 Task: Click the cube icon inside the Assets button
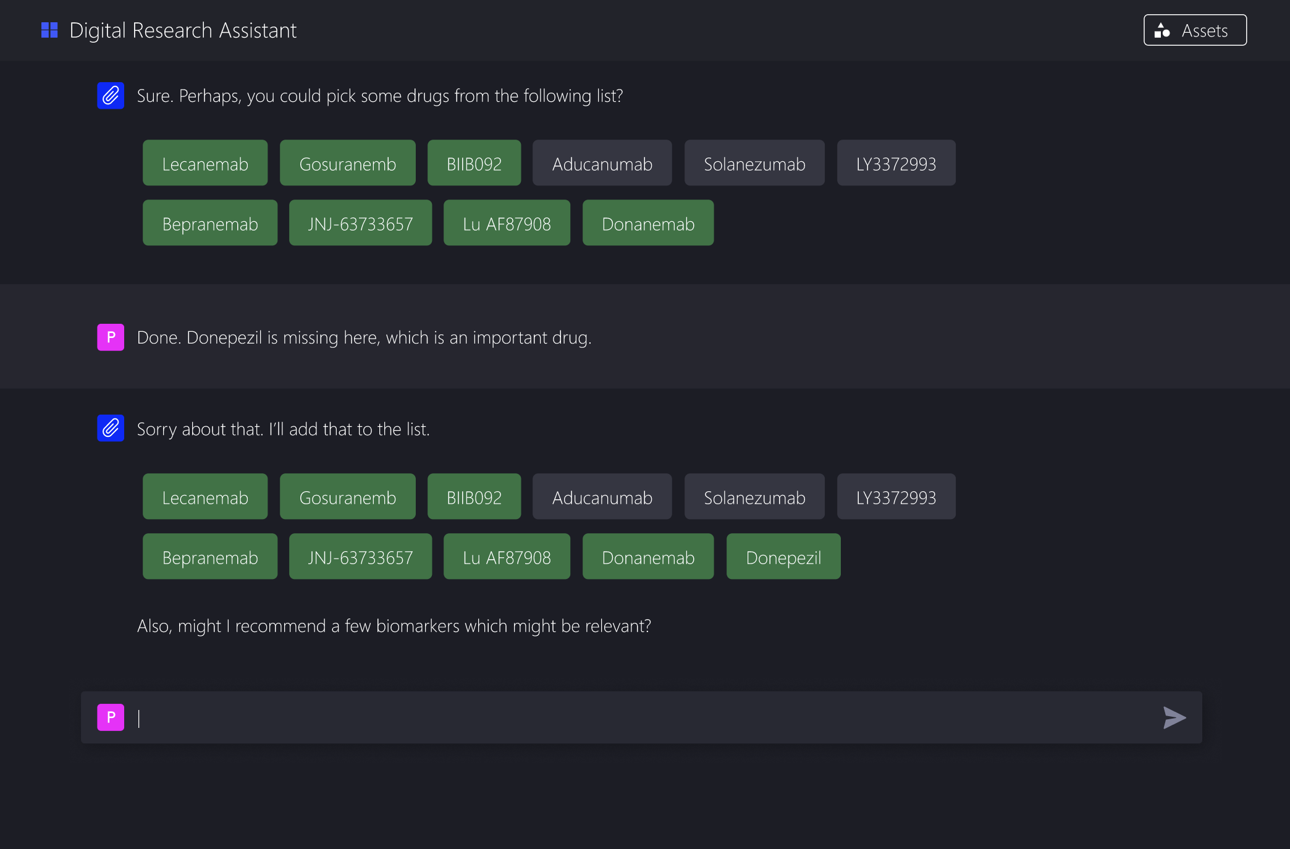pyautogui.click(x=1163, y=30)
